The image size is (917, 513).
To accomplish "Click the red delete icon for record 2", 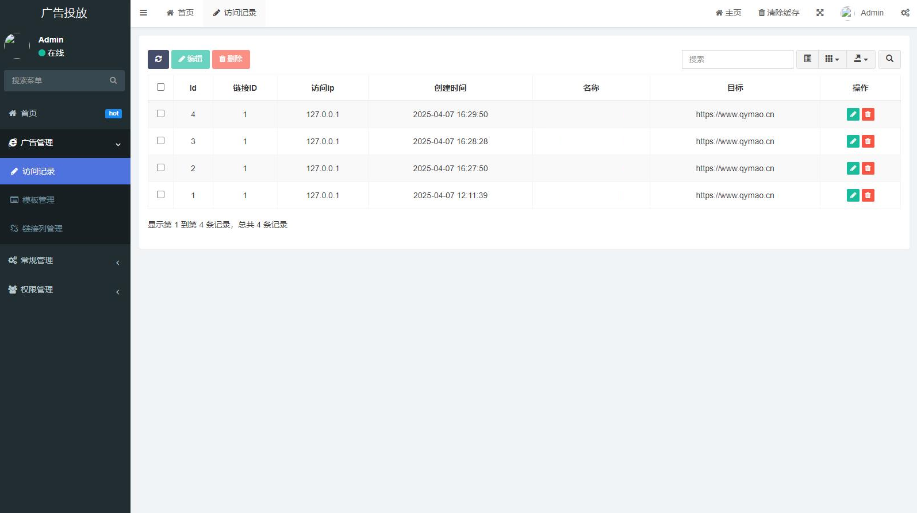I will pos(868,168).
